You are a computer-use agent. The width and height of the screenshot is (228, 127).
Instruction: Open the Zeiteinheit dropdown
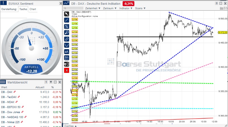click(x=93, y=8)
